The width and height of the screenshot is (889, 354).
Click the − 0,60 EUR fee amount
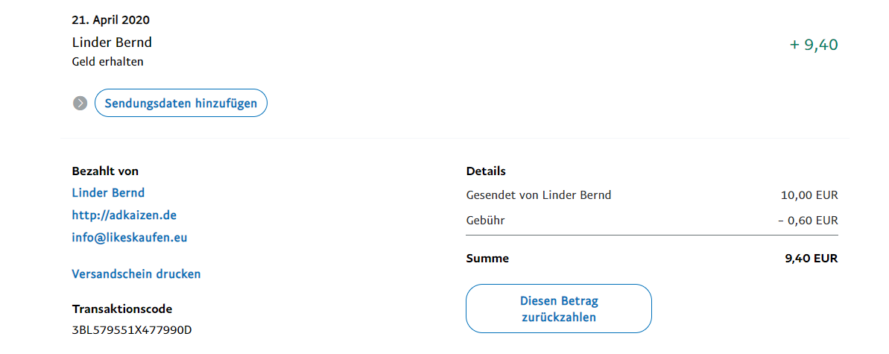point(808,221)
